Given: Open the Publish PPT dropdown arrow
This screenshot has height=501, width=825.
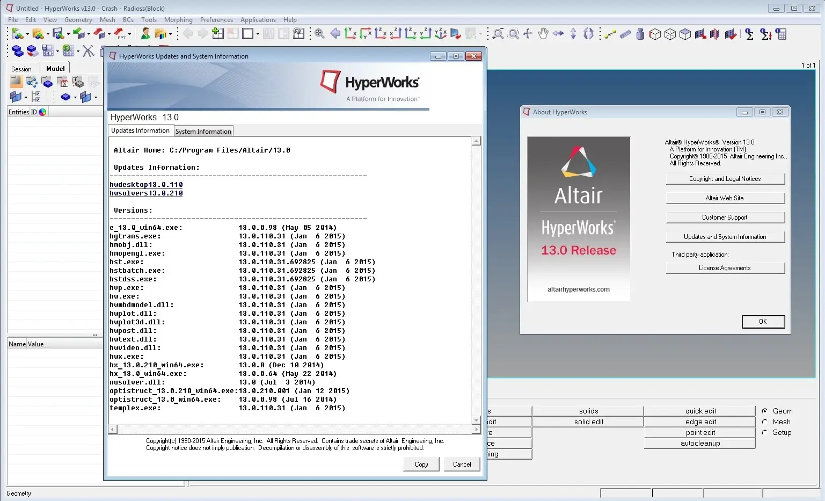Looking at the screenshot, I should (x=130, y=34).
